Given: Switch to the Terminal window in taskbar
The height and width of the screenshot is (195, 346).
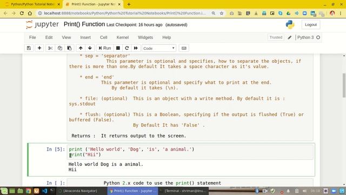Looking at the screenshot, I should pos(183,191).
